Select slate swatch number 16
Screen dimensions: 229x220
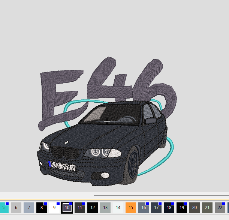click(144, 207)
